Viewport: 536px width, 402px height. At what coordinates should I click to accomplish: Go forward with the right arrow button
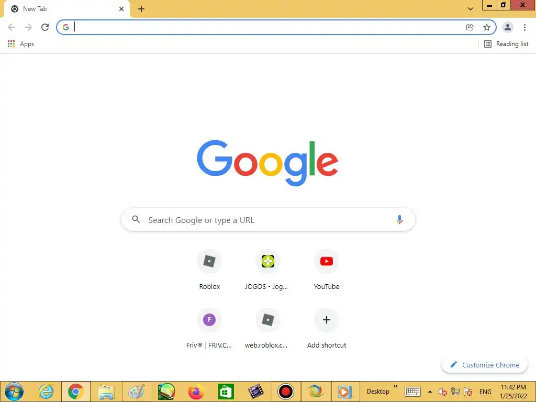(x=28, y=27)
